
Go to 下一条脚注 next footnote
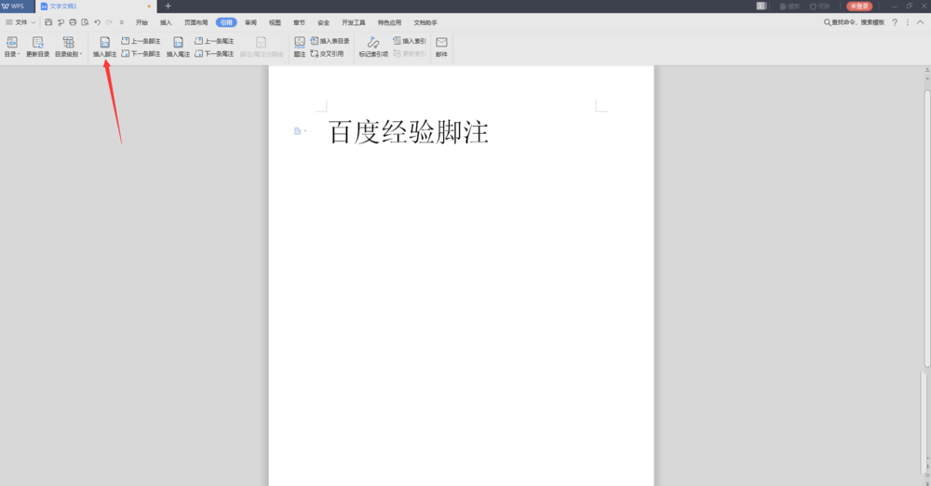click(141, 53)
